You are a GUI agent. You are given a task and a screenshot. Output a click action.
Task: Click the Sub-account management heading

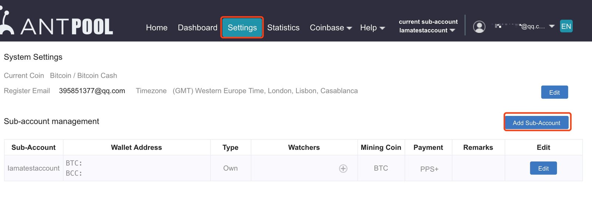click(51, 121)
